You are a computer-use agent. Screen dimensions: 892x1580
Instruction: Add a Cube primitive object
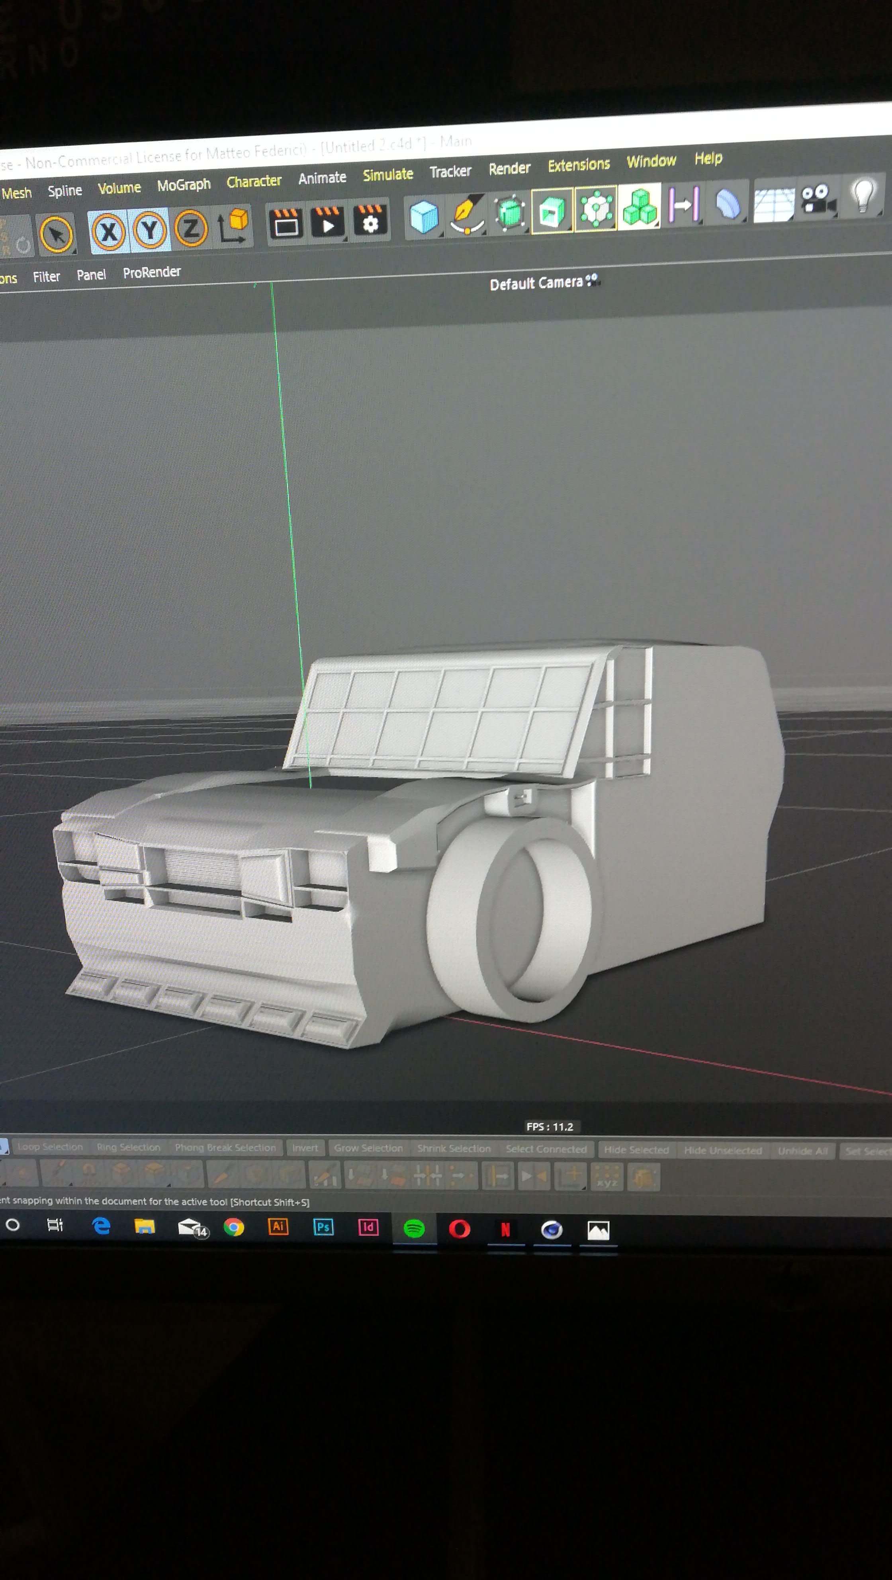pyautogui.click(x=424, y=217)
